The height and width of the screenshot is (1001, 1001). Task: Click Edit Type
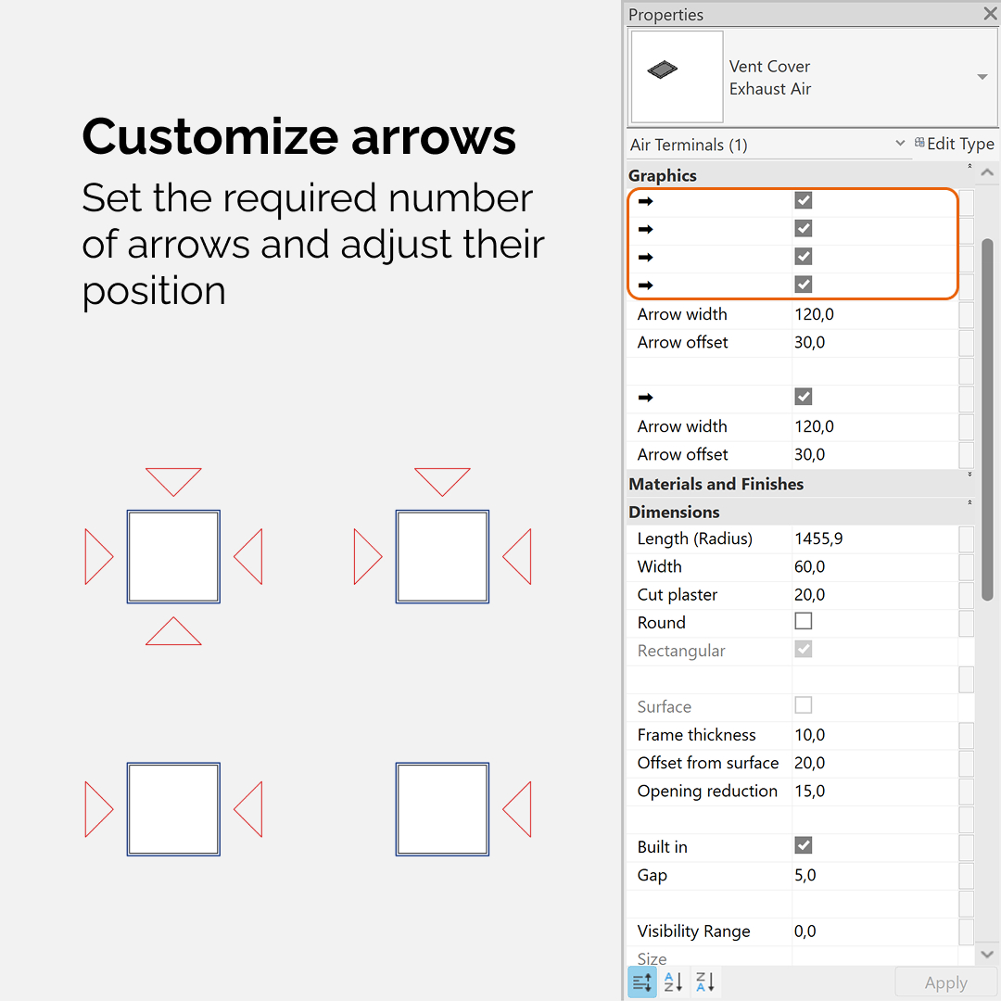pos(955,144)
